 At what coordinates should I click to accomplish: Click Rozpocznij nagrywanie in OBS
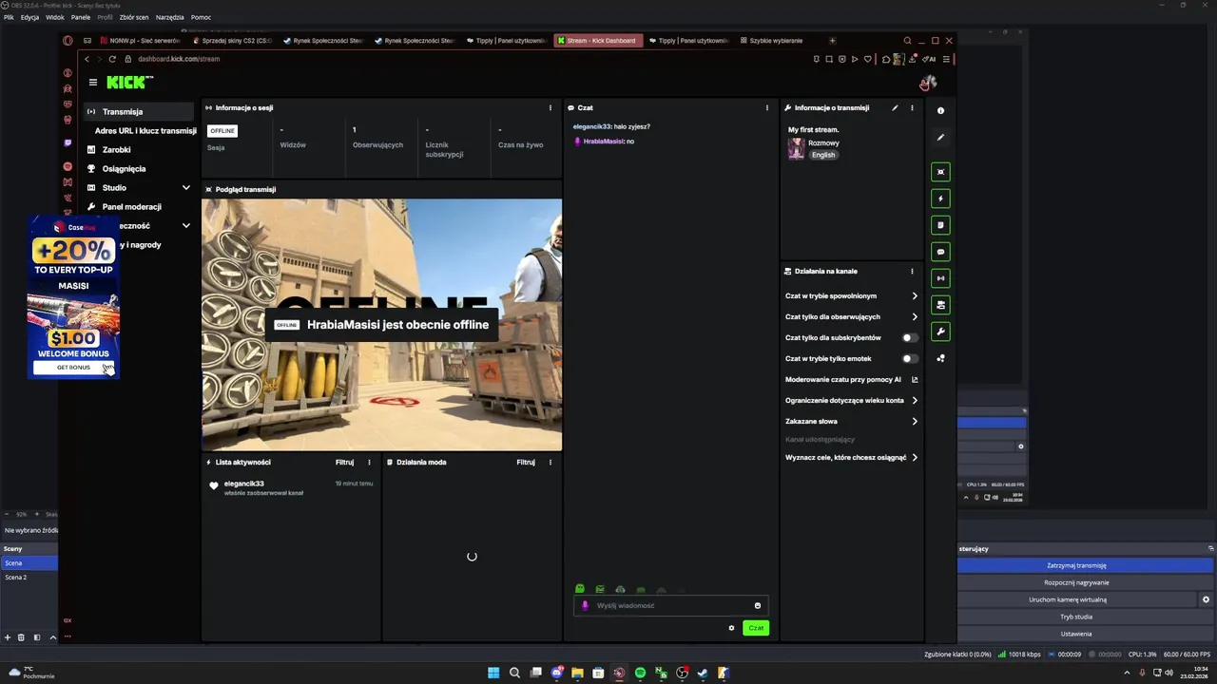(x=1076, y=582)
